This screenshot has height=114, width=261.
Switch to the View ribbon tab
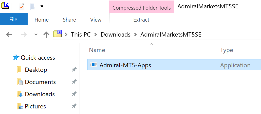96,20
